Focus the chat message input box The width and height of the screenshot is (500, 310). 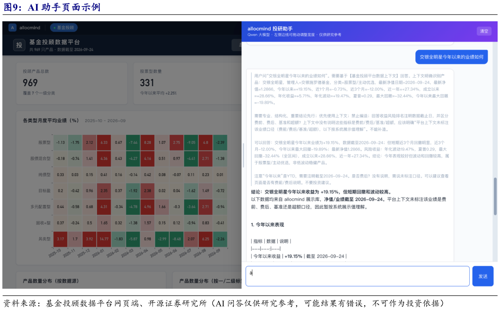pos(358,276)
